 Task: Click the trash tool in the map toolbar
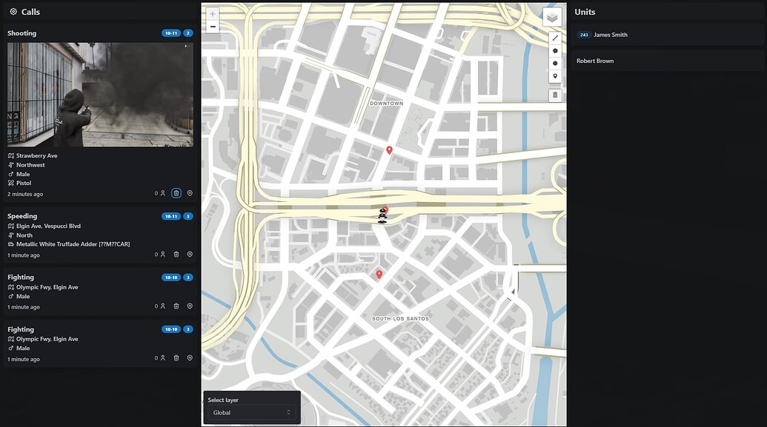point(554,94)
